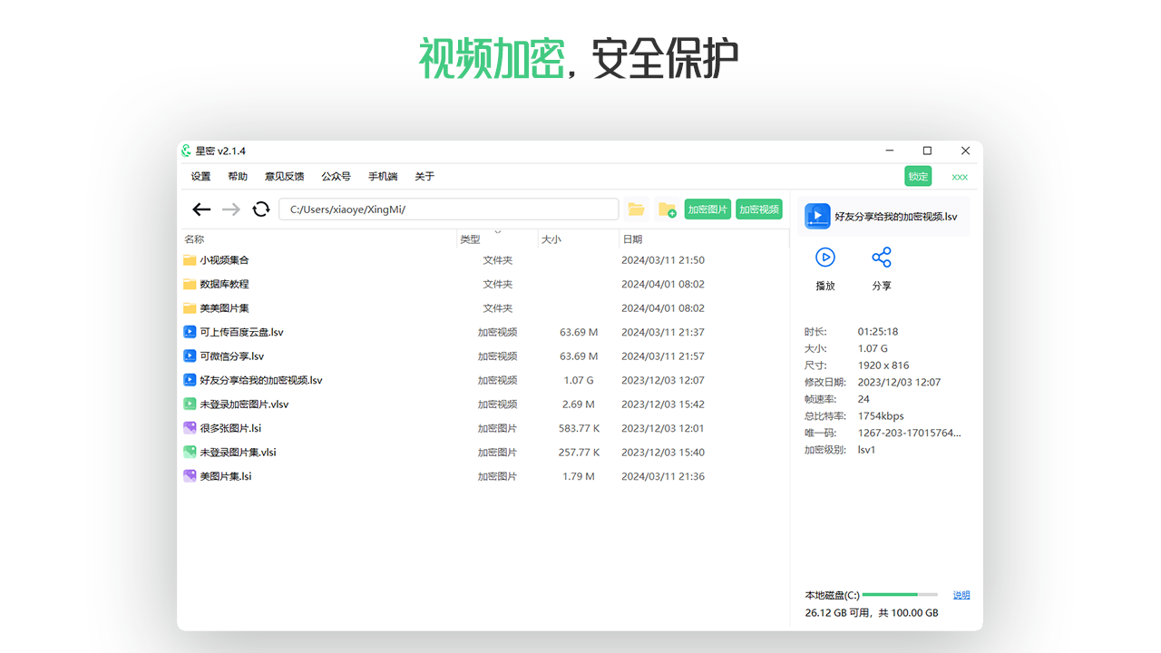Click the 257.77 K size cell

579,453
